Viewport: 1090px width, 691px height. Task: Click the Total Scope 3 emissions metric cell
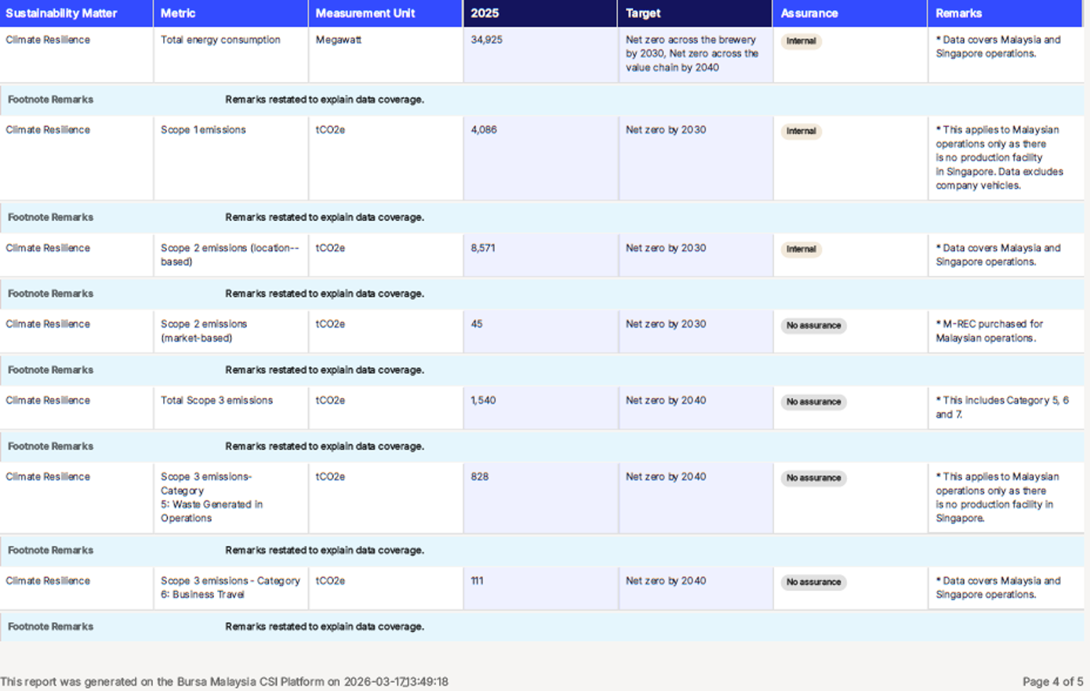click(x=216, y=400)
